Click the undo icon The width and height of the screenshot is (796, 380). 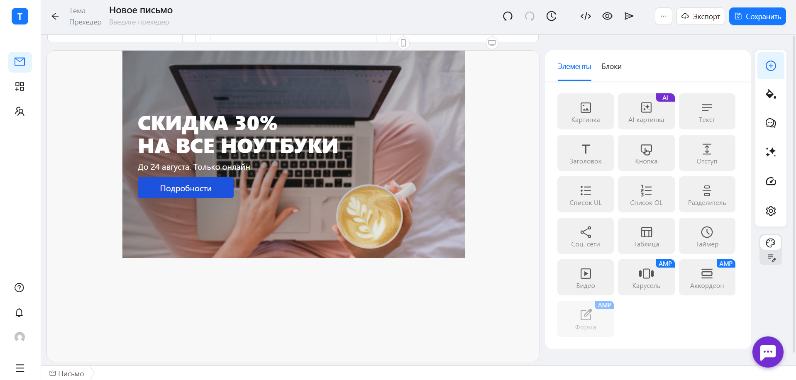(x=508, y=16)
